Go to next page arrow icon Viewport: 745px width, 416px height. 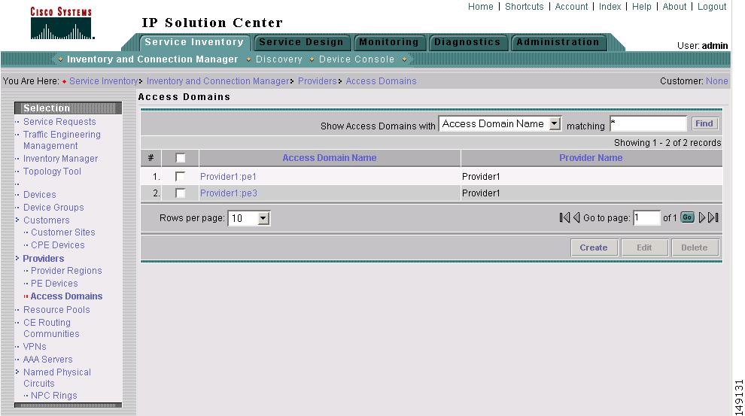tap(702, 217)
